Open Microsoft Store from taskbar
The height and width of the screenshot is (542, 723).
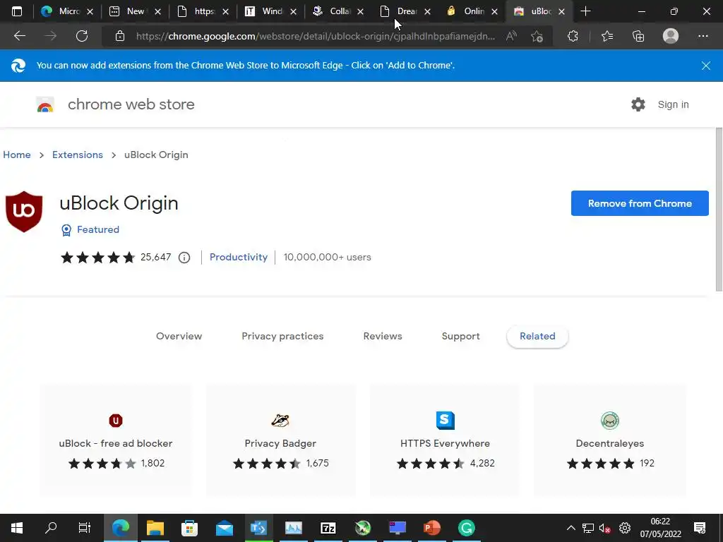pyautogui.click(x=189, y=528)
